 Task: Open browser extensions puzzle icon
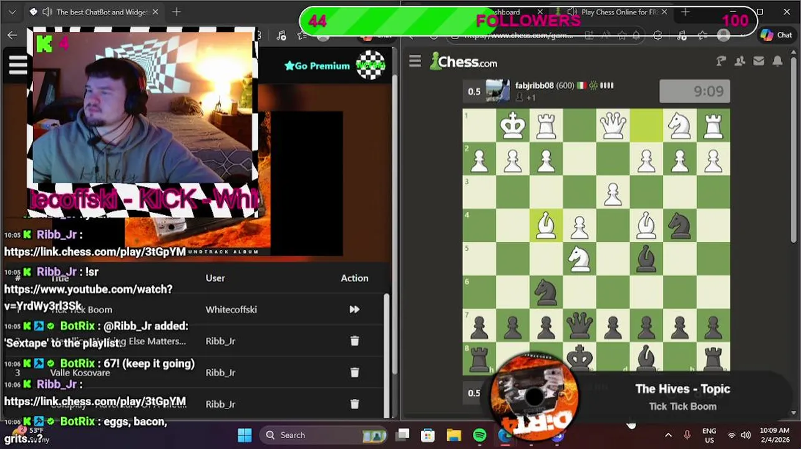coord(658,36)
